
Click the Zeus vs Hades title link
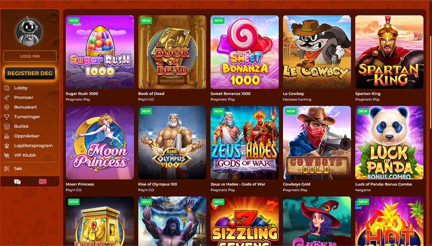(238, 184)
